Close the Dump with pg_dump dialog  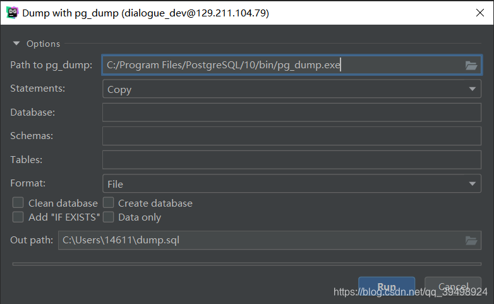[x=480, y=13]
